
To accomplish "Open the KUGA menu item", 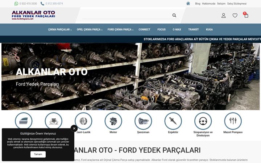I will [x=209, y=30].
